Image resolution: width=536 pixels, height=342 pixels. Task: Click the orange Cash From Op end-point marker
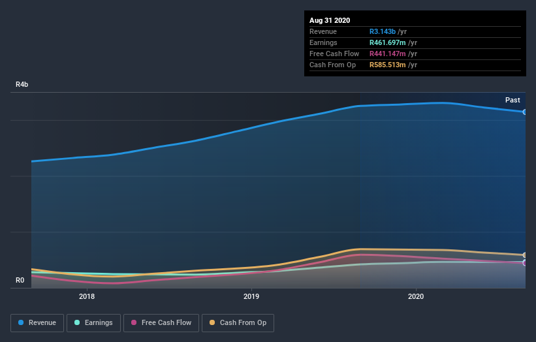click(x=524, y=255)
